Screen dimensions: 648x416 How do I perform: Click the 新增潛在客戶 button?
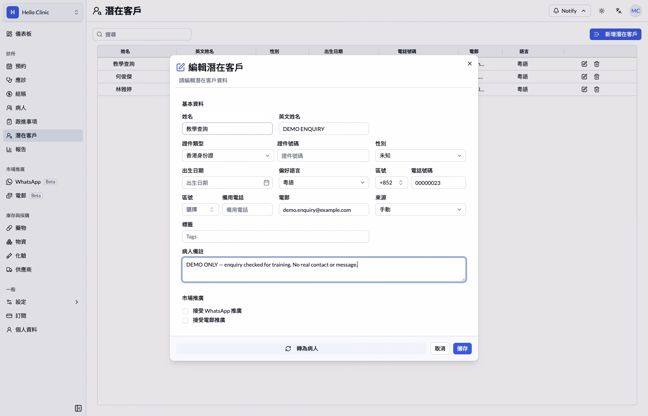pyautogui.click(x=616, y=34)
